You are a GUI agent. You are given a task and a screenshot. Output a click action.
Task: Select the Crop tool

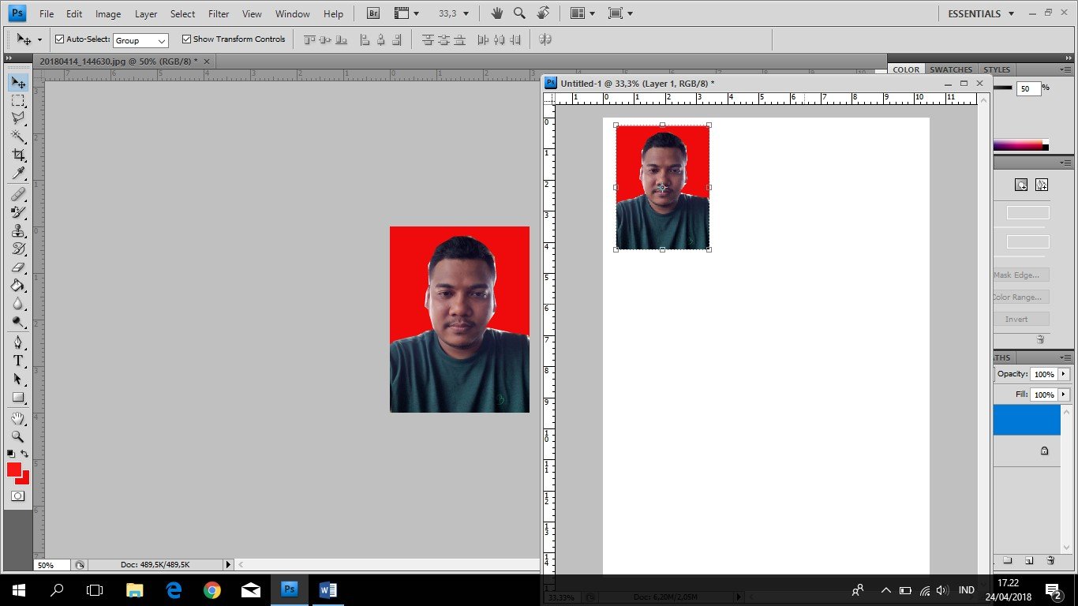coord(18,155)
